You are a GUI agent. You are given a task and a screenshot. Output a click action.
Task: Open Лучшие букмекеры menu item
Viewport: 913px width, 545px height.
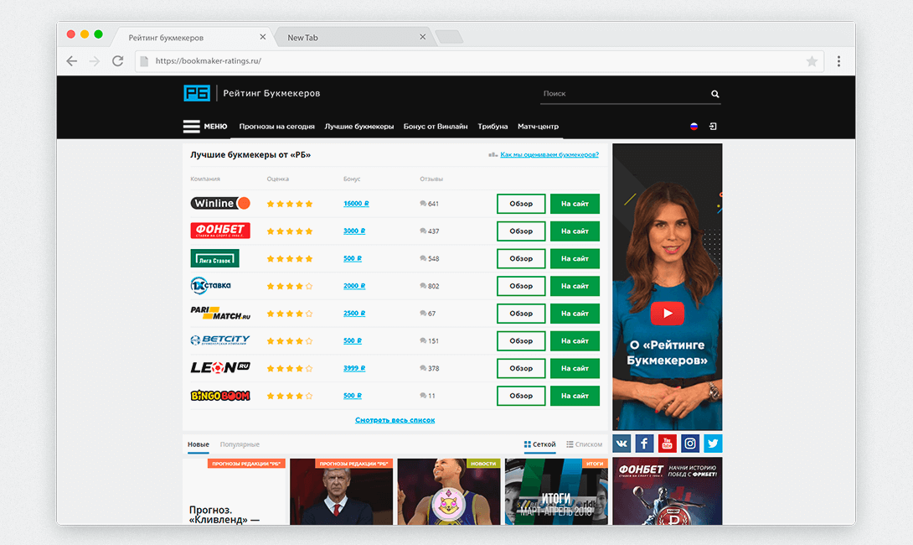(x=359, y=127)
